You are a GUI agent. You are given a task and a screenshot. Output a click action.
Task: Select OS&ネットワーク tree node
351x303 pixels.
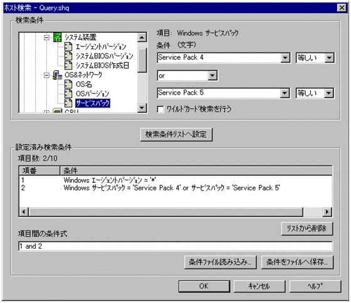[83, 75]
